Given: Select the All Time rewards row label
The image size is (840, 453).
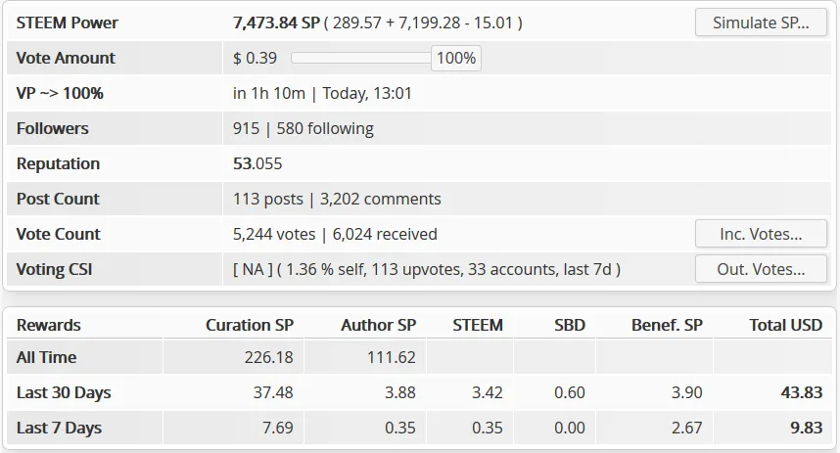Looking at the screenshot, I should [x=46, y=357].
